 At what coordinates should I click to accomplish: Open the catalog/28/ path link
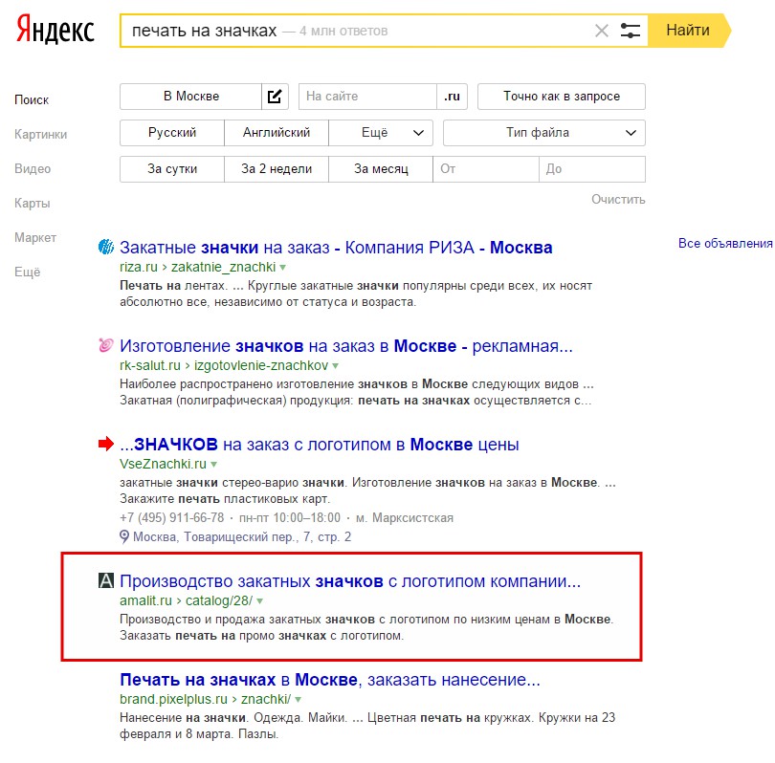[219, 601]
